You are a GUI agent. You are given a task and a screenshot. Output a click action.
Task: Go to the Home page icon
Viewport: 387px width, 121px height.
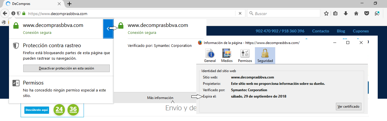tap(356, 13)
